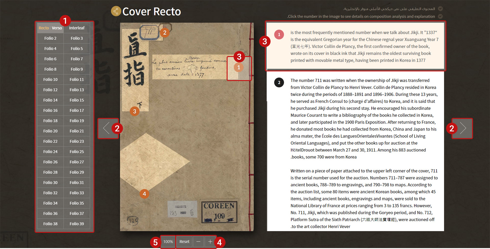Jump to Folio 39

click(x=77, y=223)
